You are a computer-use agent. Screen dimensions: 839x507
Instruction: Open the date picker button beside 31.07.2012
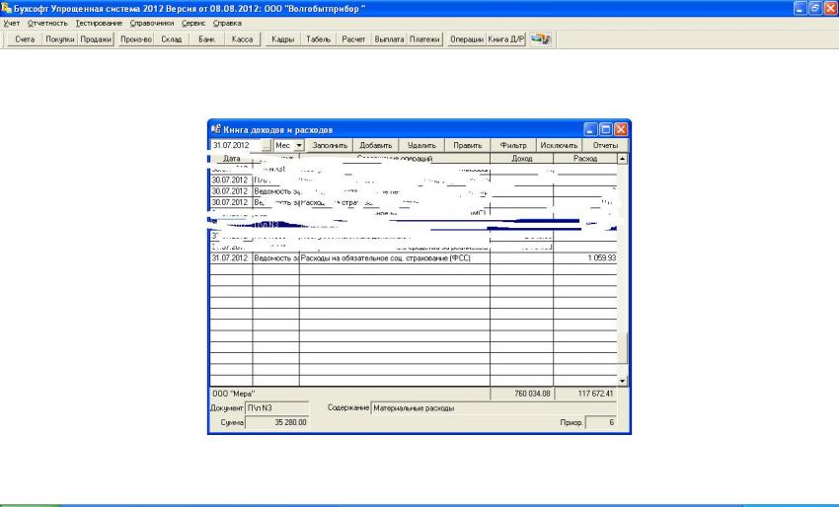[266, 145]
